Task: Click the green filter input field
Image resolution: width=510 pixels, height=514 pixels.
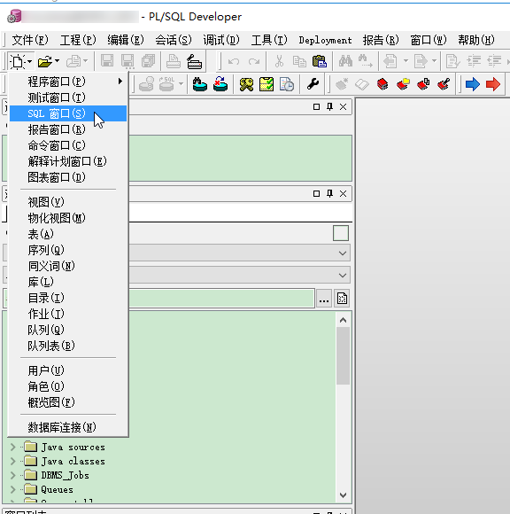Action: (221, 299)
